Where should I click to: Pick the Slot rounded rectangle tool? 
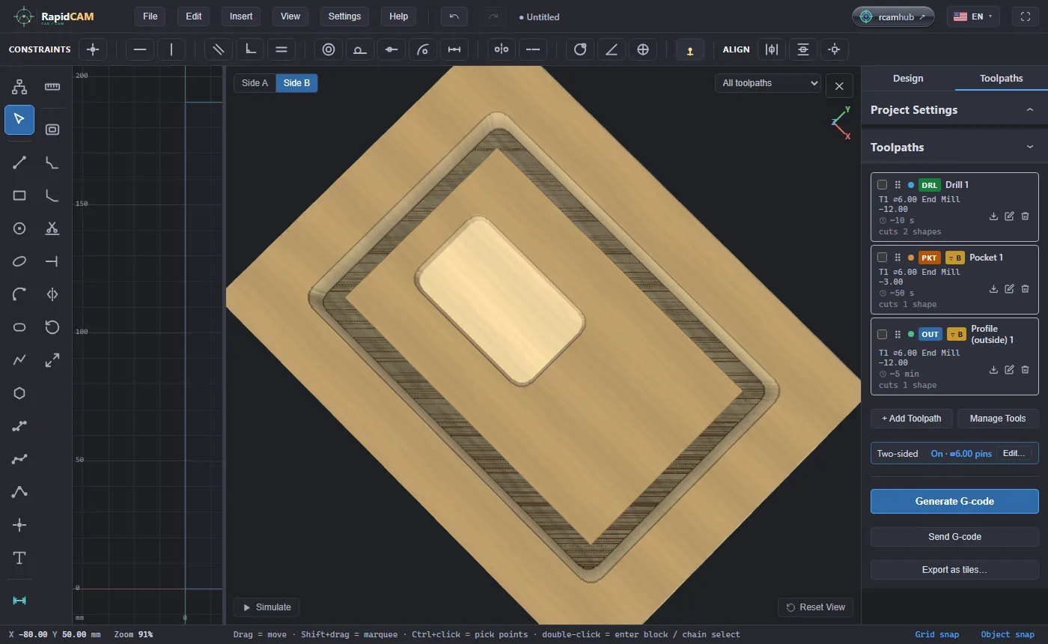[x=19, y=327]
